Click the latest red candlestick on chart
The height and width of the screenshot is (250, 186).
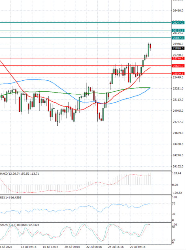click(150, 47)
